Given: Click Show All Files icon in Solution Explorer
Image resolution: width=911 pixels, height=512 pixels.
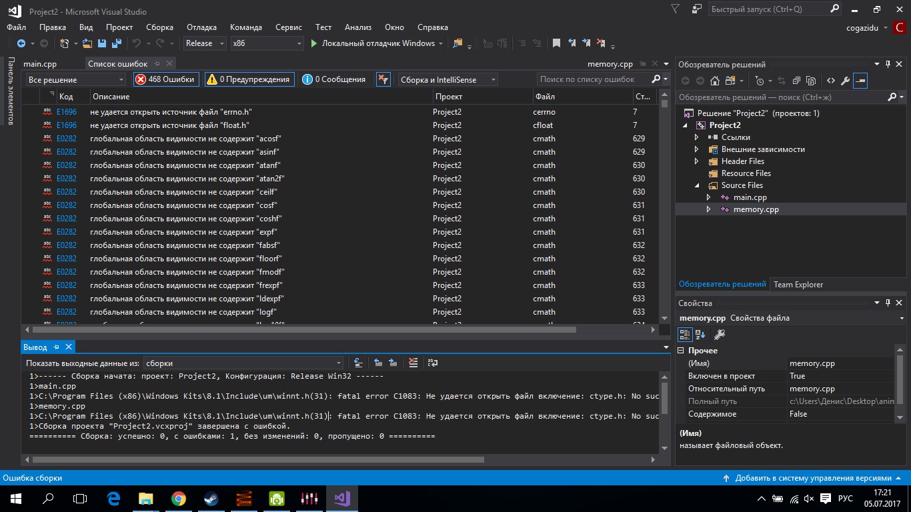Looking at the screenshot, I should (x=810, y=81).
